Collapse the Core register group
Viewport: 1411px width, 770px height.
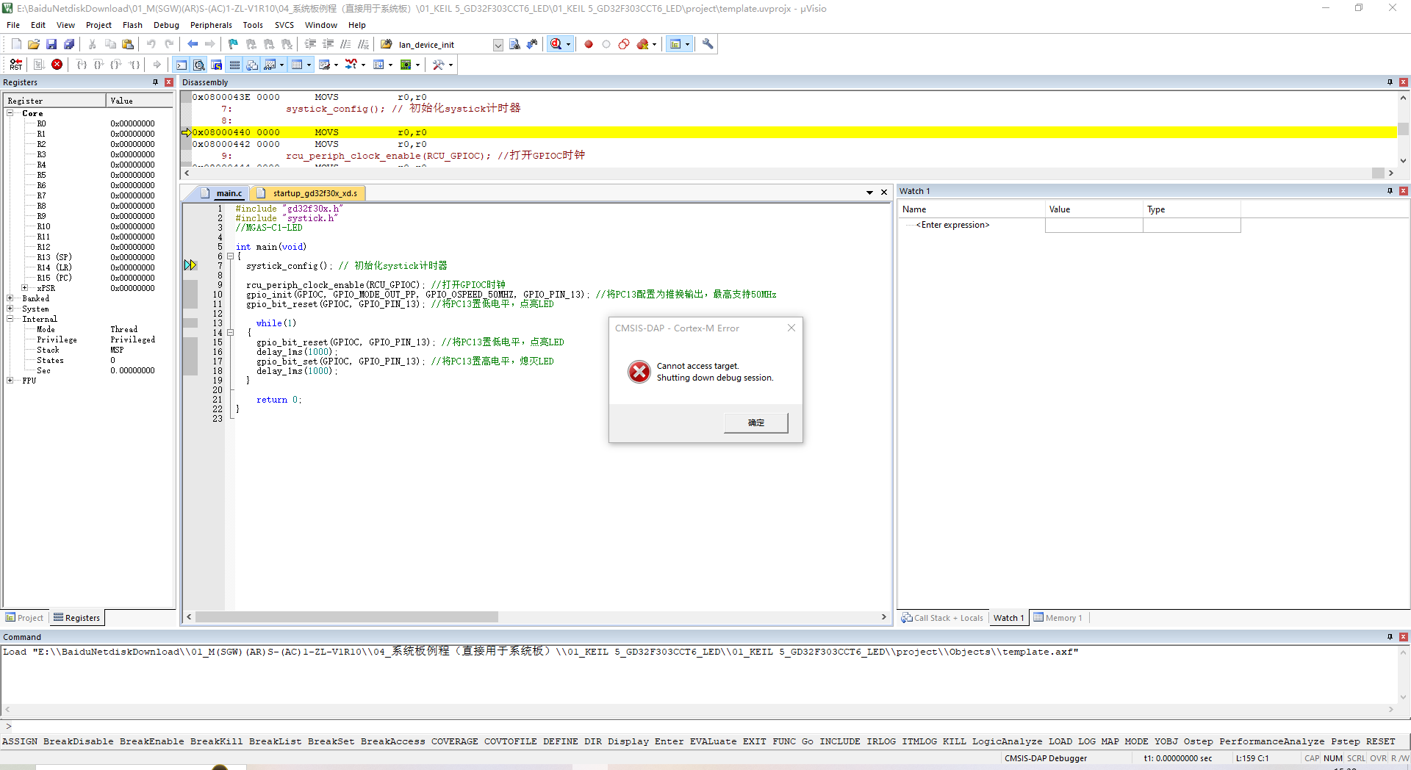10,113
